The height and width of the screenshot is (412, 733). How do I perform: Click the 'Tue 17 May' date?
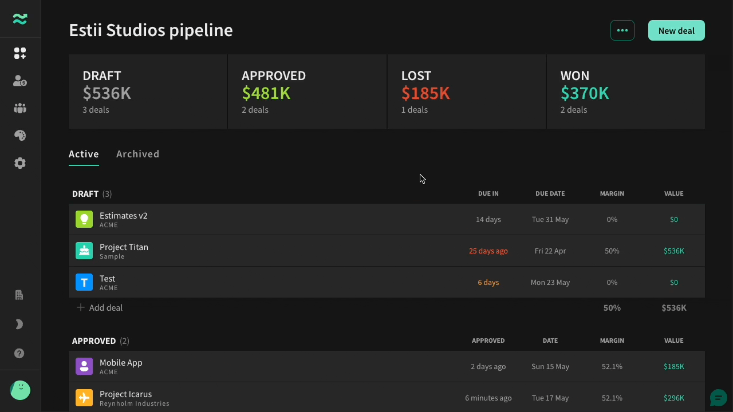550,398
